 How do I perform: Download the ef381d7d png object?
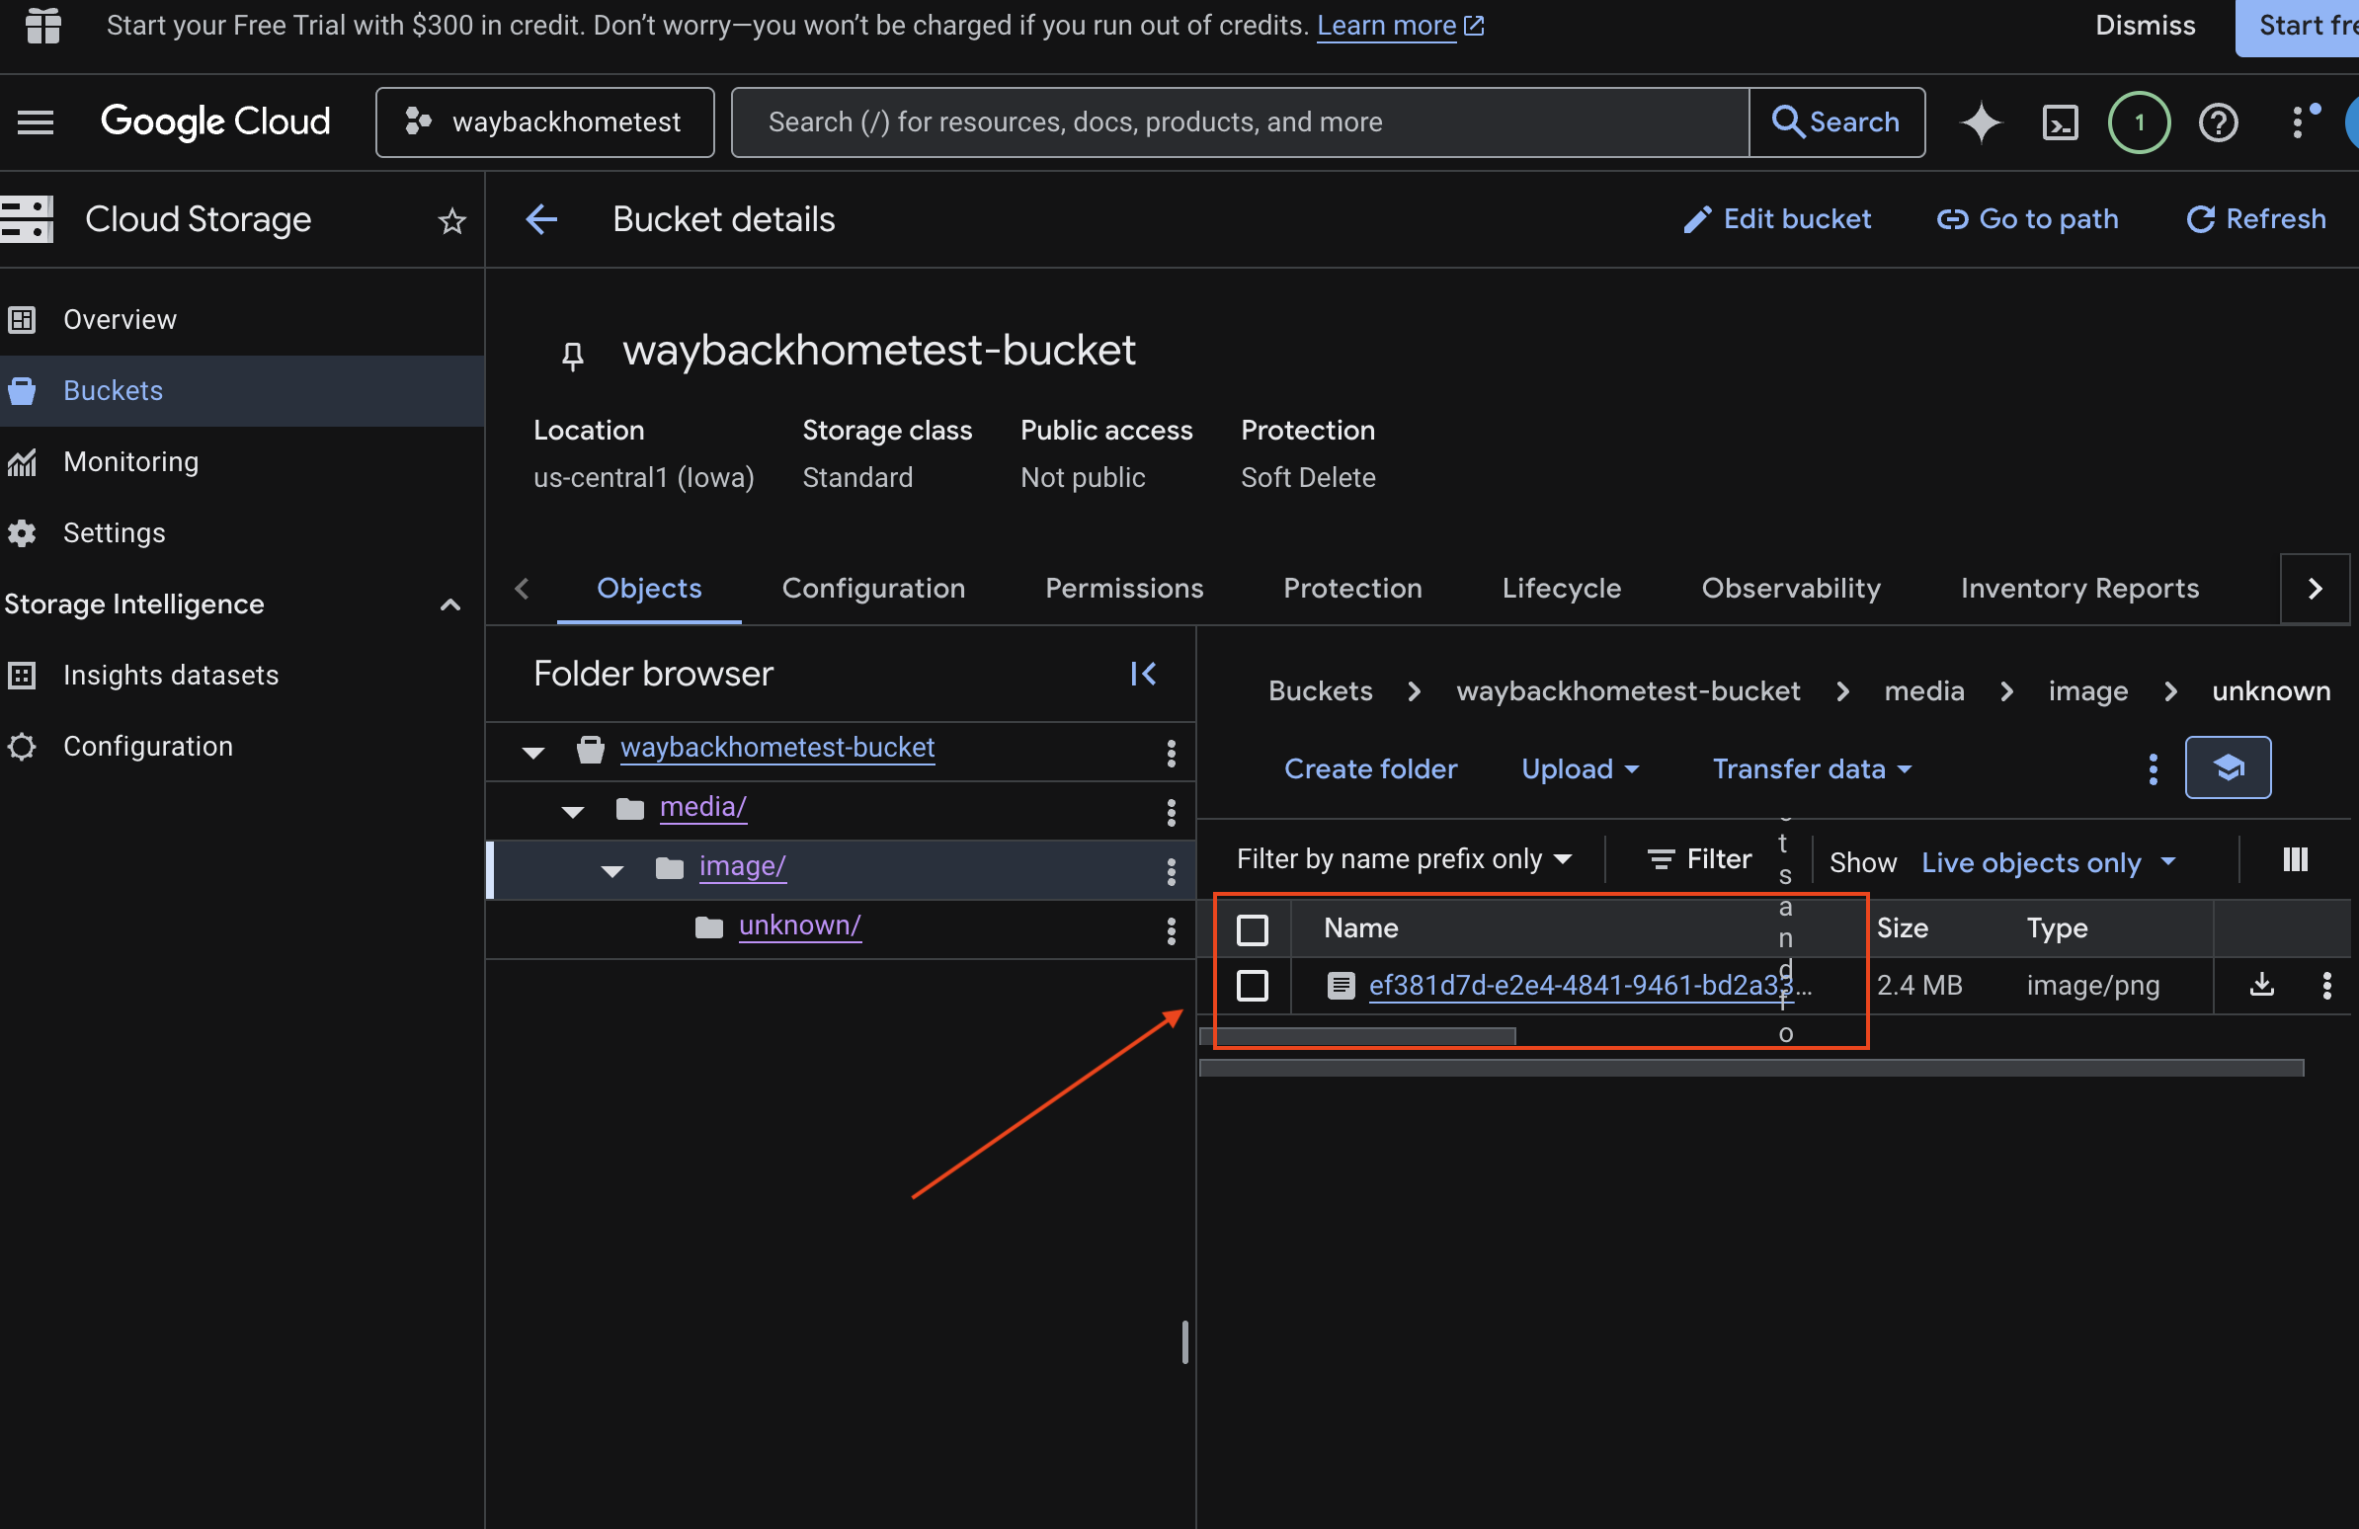coord(2261,984)
